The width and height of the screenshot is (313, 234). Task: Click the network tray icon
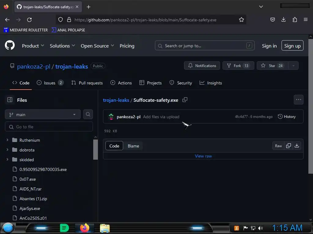pos(253,228)
